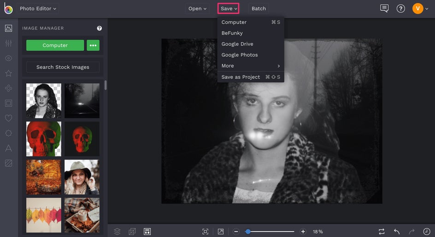The image size is (435, 237).
Task: Collapse the Save dropdown menu
Action: tap(229, 9)
